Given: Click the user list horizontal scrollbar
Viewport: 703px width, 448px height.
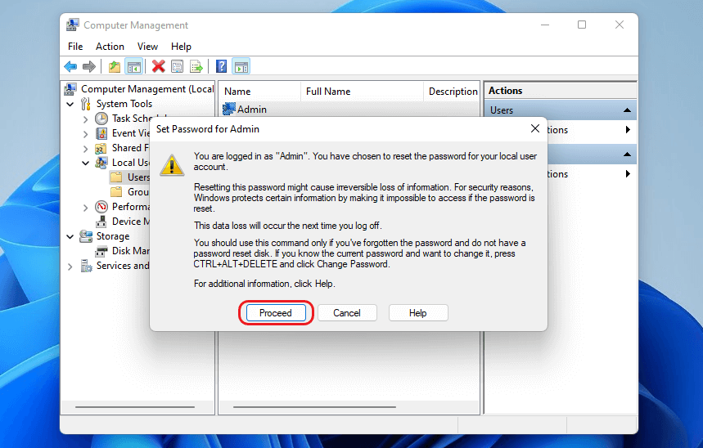Looking at the screenshot, I should point(314,407).
